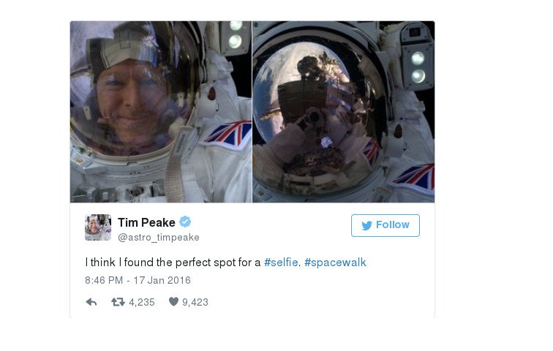The width and height of the screenshot is (553, 351).
Task: Open Tim Peake's profile avatar
Action: tap(98, 227)
